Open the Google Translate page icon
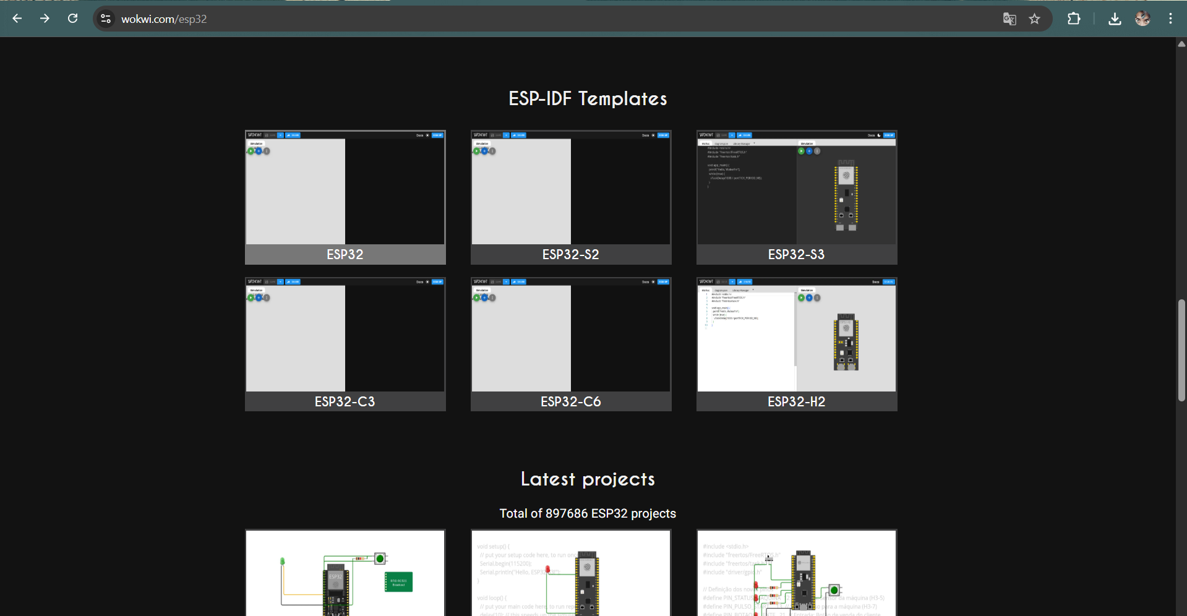 click(1009, 19)
